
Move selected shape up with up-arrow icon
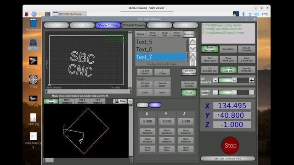pos(192,41)
